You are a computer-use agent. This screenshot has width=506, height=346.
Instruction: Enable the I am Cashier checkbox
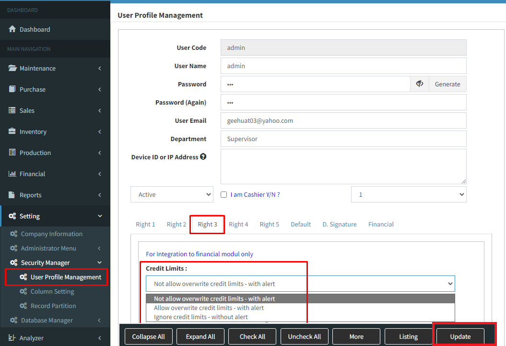tap(224, 195)
